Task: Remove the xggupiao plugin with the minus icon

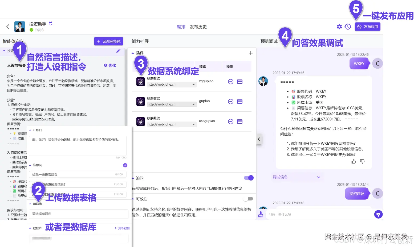Action: tap(230, 82)
